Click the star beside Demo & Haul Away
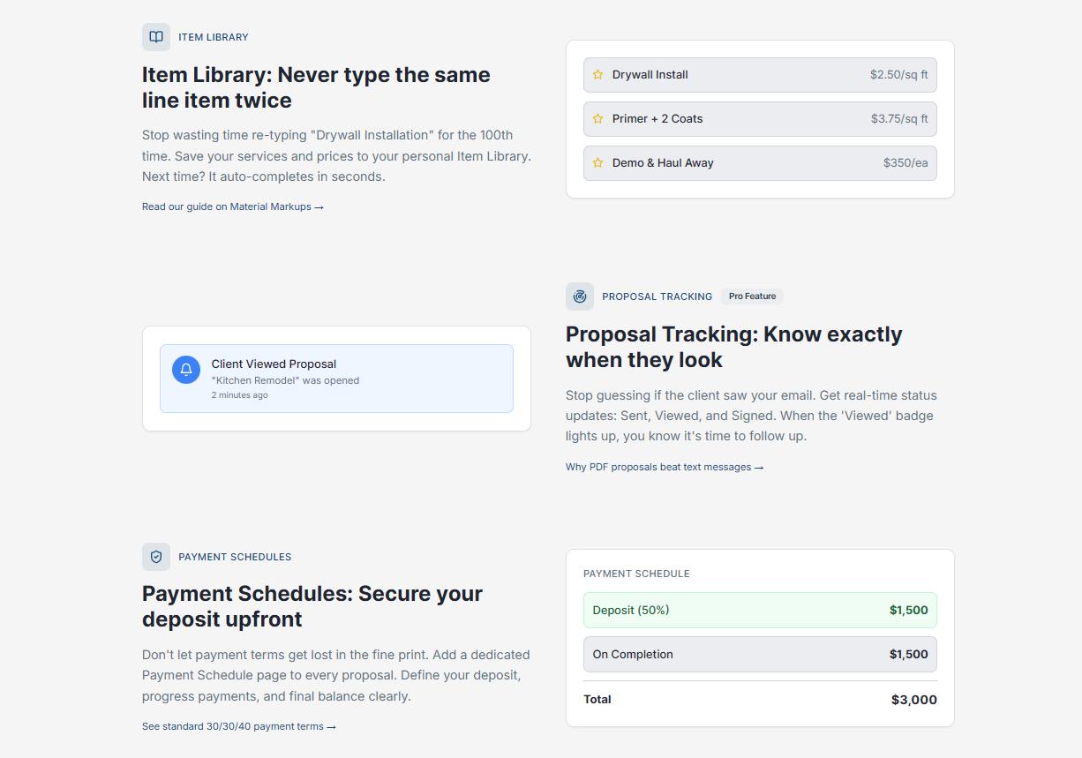 (x=598, y=163)
